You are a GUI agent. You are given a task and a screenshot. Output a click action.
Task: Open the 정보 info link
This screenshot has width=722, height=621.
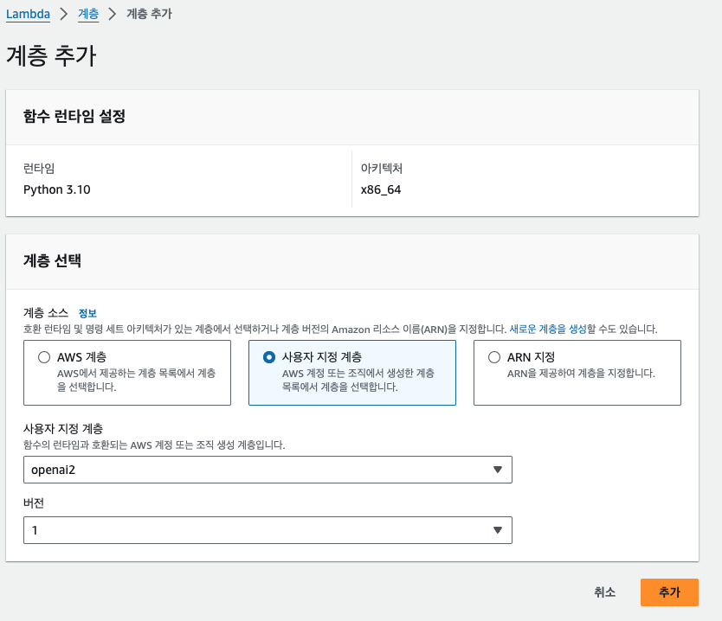pos(87,313)
